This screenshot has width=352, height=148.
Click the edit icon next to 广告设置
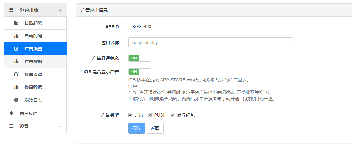tap(16, 48)
